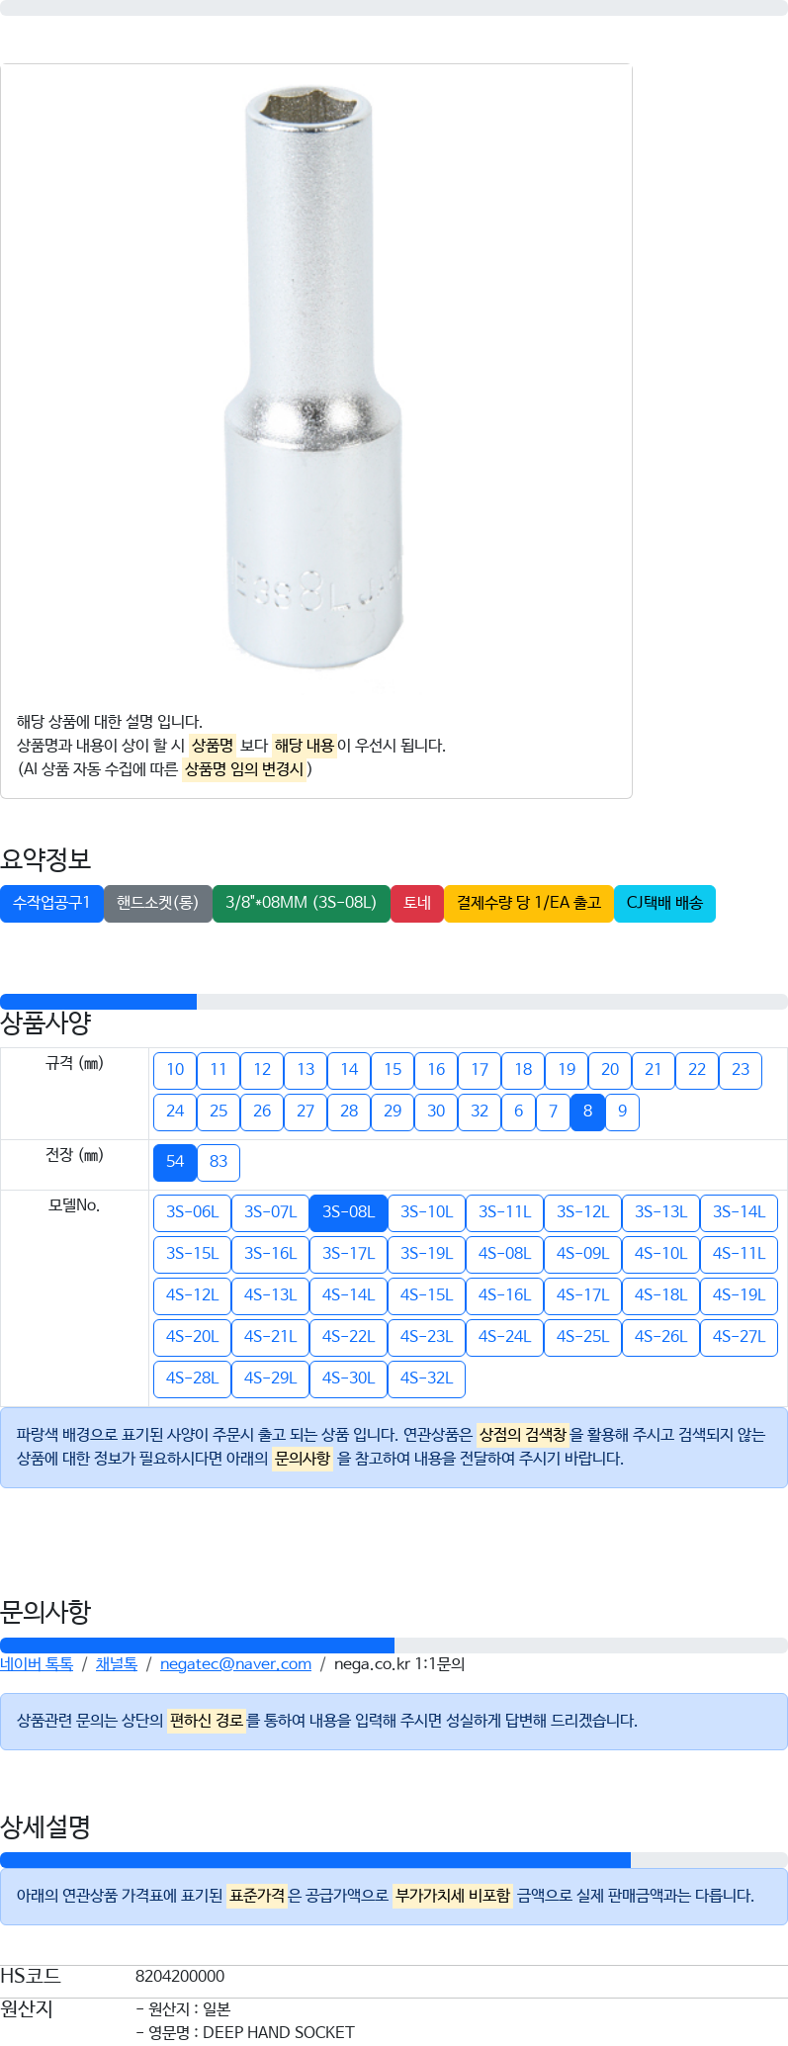This screenshot has width=788, height=2046.
Task: Choose the 83 mm length option
Action: [219, 1162]
